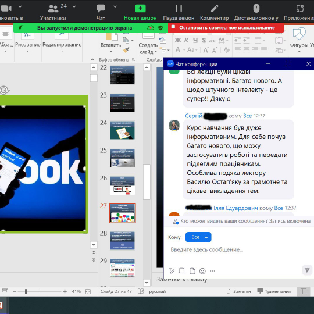Decrease font size
This screenshot has width=314, height=314.
coord(215,50)
